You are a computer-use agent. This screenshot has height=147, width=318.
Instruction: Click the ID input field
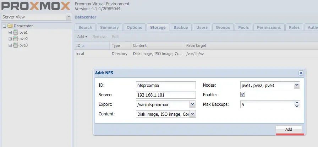point(166,85)
